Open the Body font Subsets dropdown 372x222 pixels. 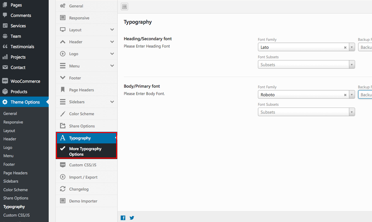[306, 112]
